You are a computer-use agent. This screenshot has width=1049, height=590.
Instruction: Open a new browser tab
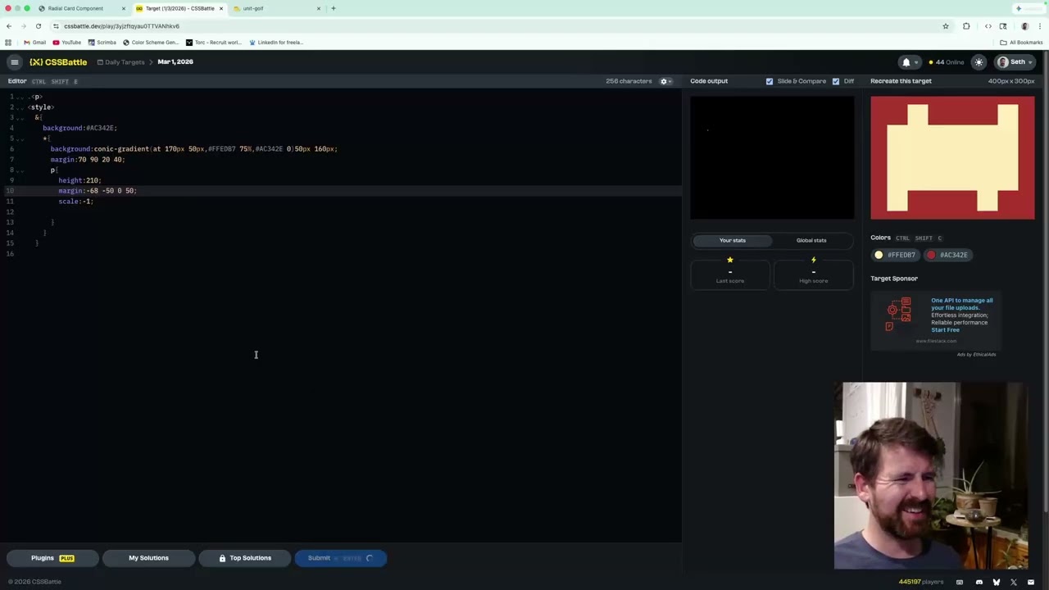tap(334, 8)
